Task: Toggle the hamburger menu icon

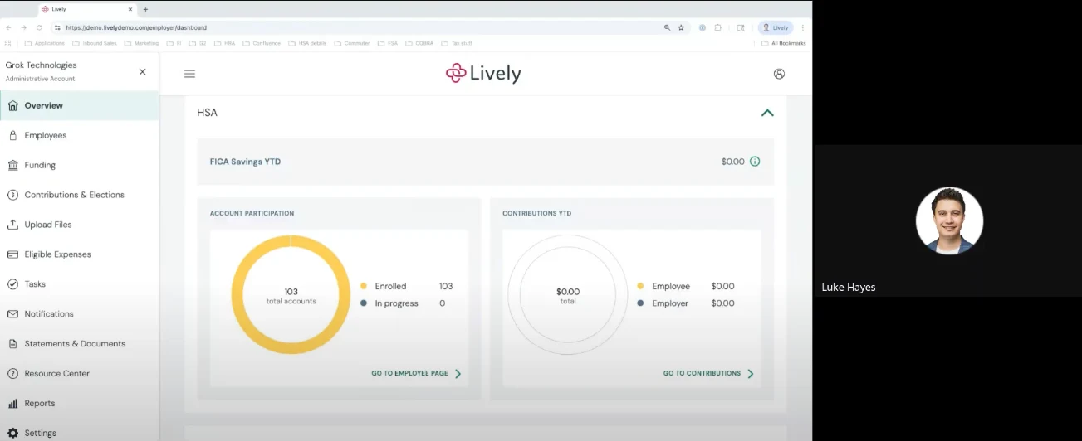Action: (189, 74)
